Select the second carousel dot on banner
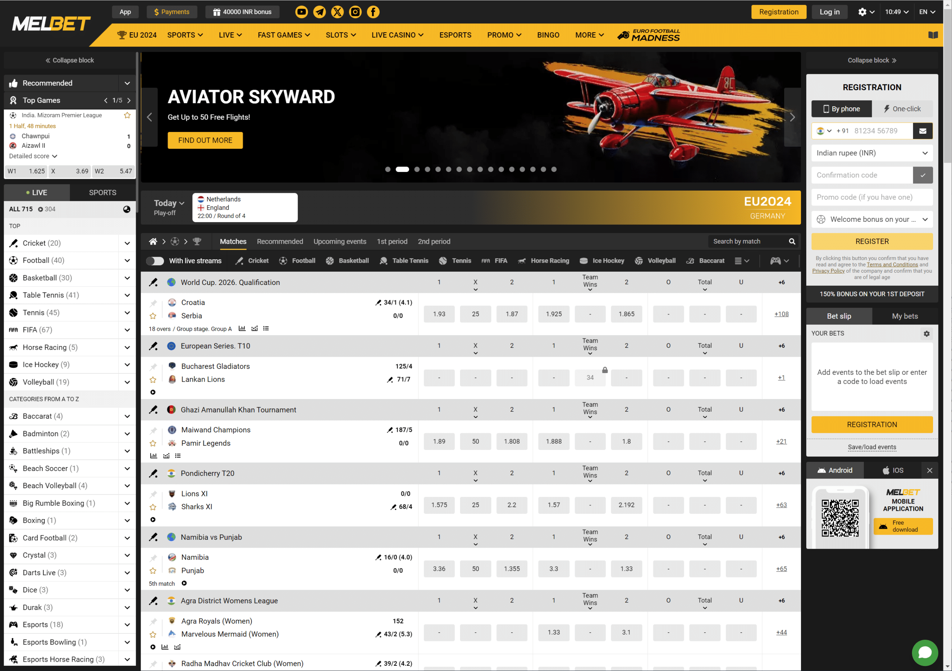The image size is (952, 671). [402, 169]
